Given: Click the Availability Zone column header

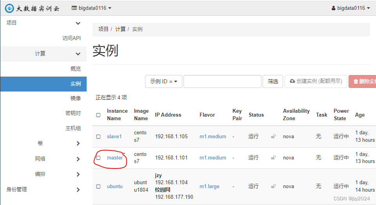Looking at the screenshot, I should (x=296, y=115).
